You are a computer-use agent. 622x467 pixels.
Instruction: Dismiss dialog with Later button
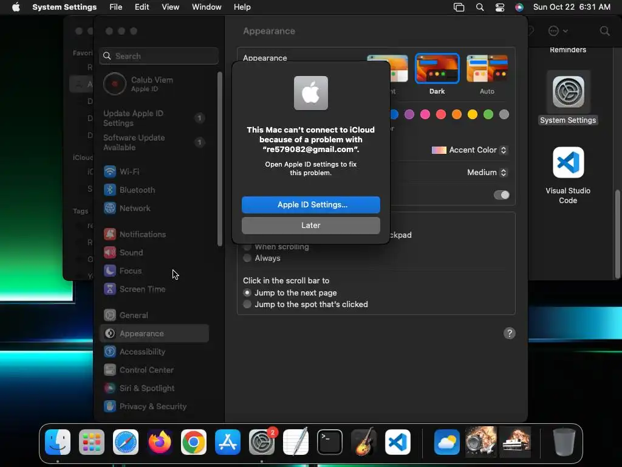tap(311, 225)
